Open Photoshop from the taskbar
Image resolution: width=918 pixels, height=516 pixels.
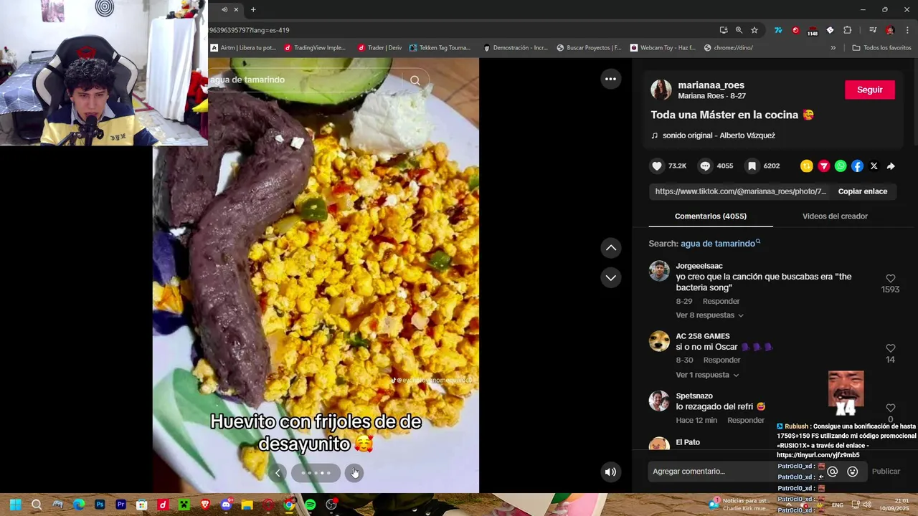click(x=100, y=505)
